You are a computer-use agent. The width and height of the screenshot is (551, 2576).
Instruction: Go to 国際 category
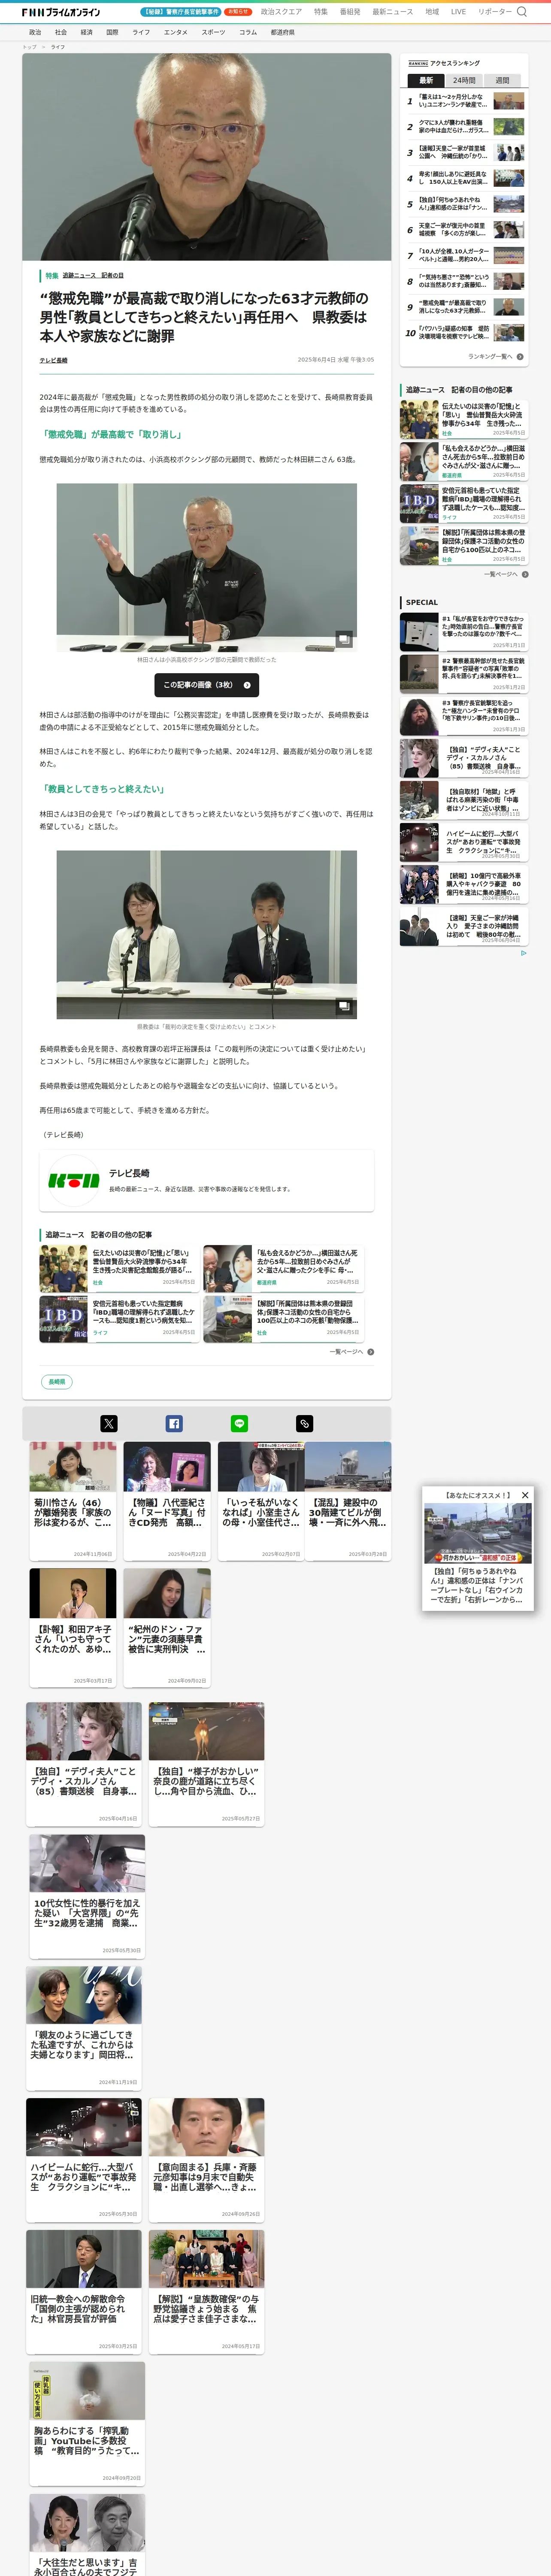112,32
